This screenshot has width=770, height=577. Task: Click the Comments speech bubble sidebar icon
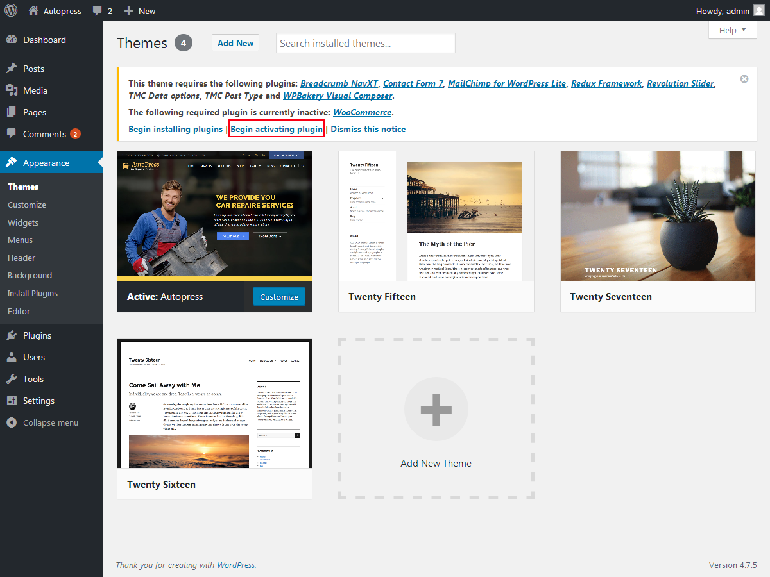[12, 134]
